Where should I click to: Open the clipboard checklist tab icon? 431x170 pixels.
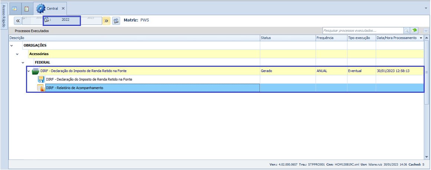click(x=27, y=9)
